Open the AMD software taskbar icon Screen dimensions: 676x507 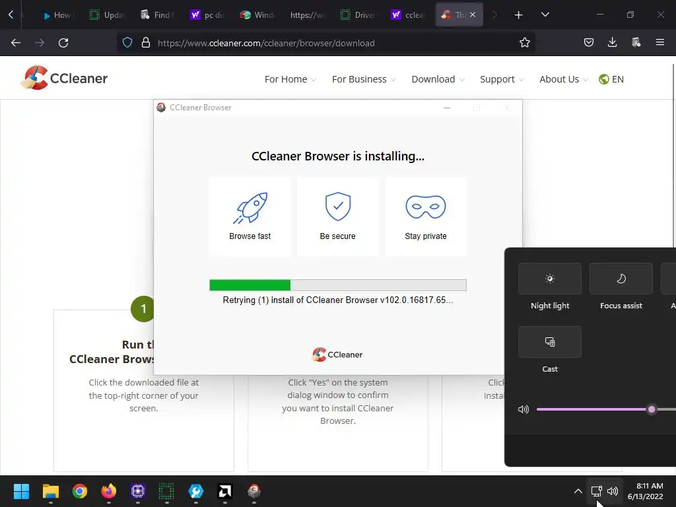coord(225,491)
